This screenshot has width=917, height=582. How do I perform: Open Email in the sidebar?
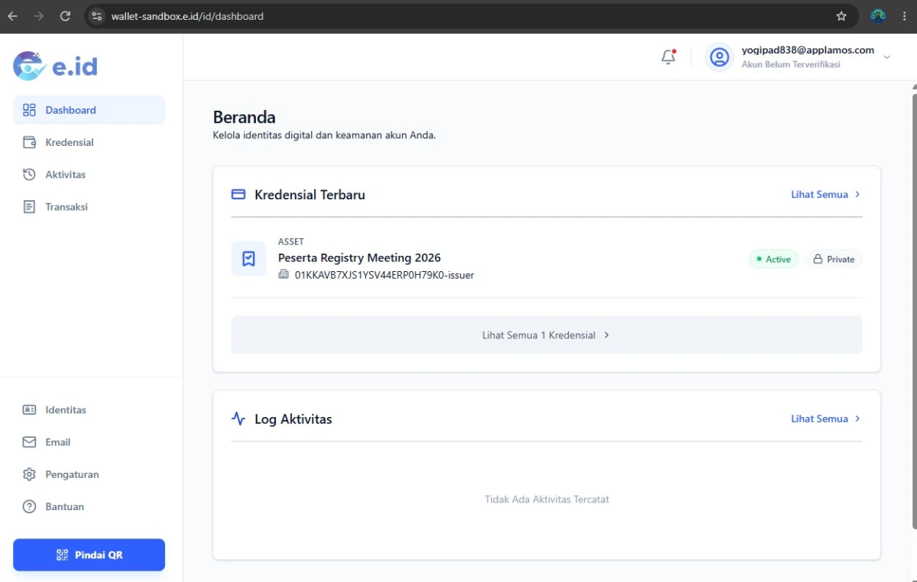[89, 442]
